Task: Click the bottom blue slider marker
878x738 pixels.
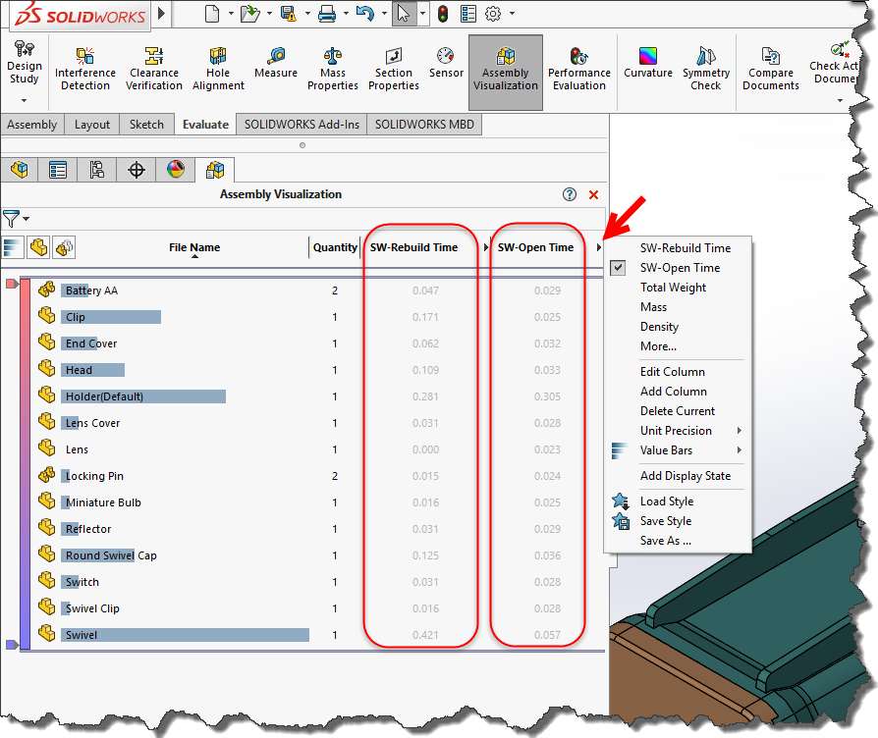Action: 13,645
